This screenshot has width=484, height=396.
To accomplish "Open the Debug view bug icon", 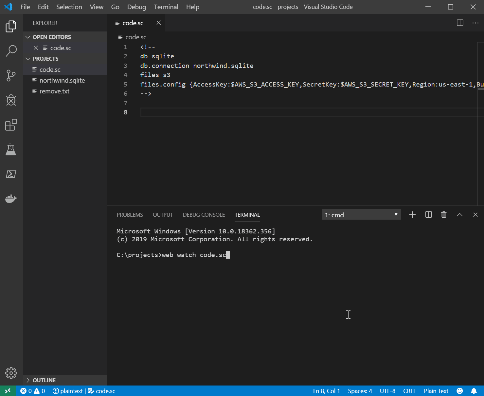I will [11, 100].
